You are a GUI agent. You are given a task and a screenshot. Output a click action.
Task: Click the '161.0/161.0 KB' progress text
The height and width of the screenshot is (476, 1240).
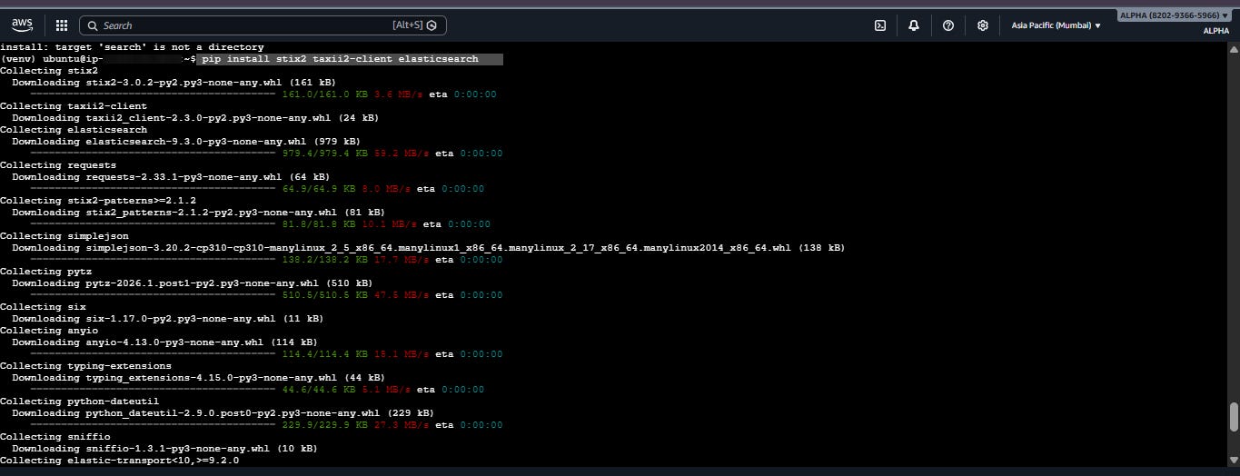pyautogui.click(x=324, y=94)
